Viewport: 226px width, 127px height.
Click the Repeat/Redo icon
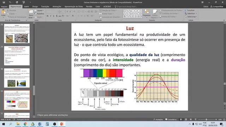(17, 2)
